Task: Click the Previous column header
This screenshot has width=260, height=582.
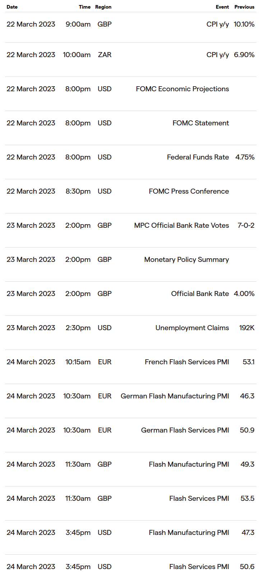Action: click(x=245, y=7)
